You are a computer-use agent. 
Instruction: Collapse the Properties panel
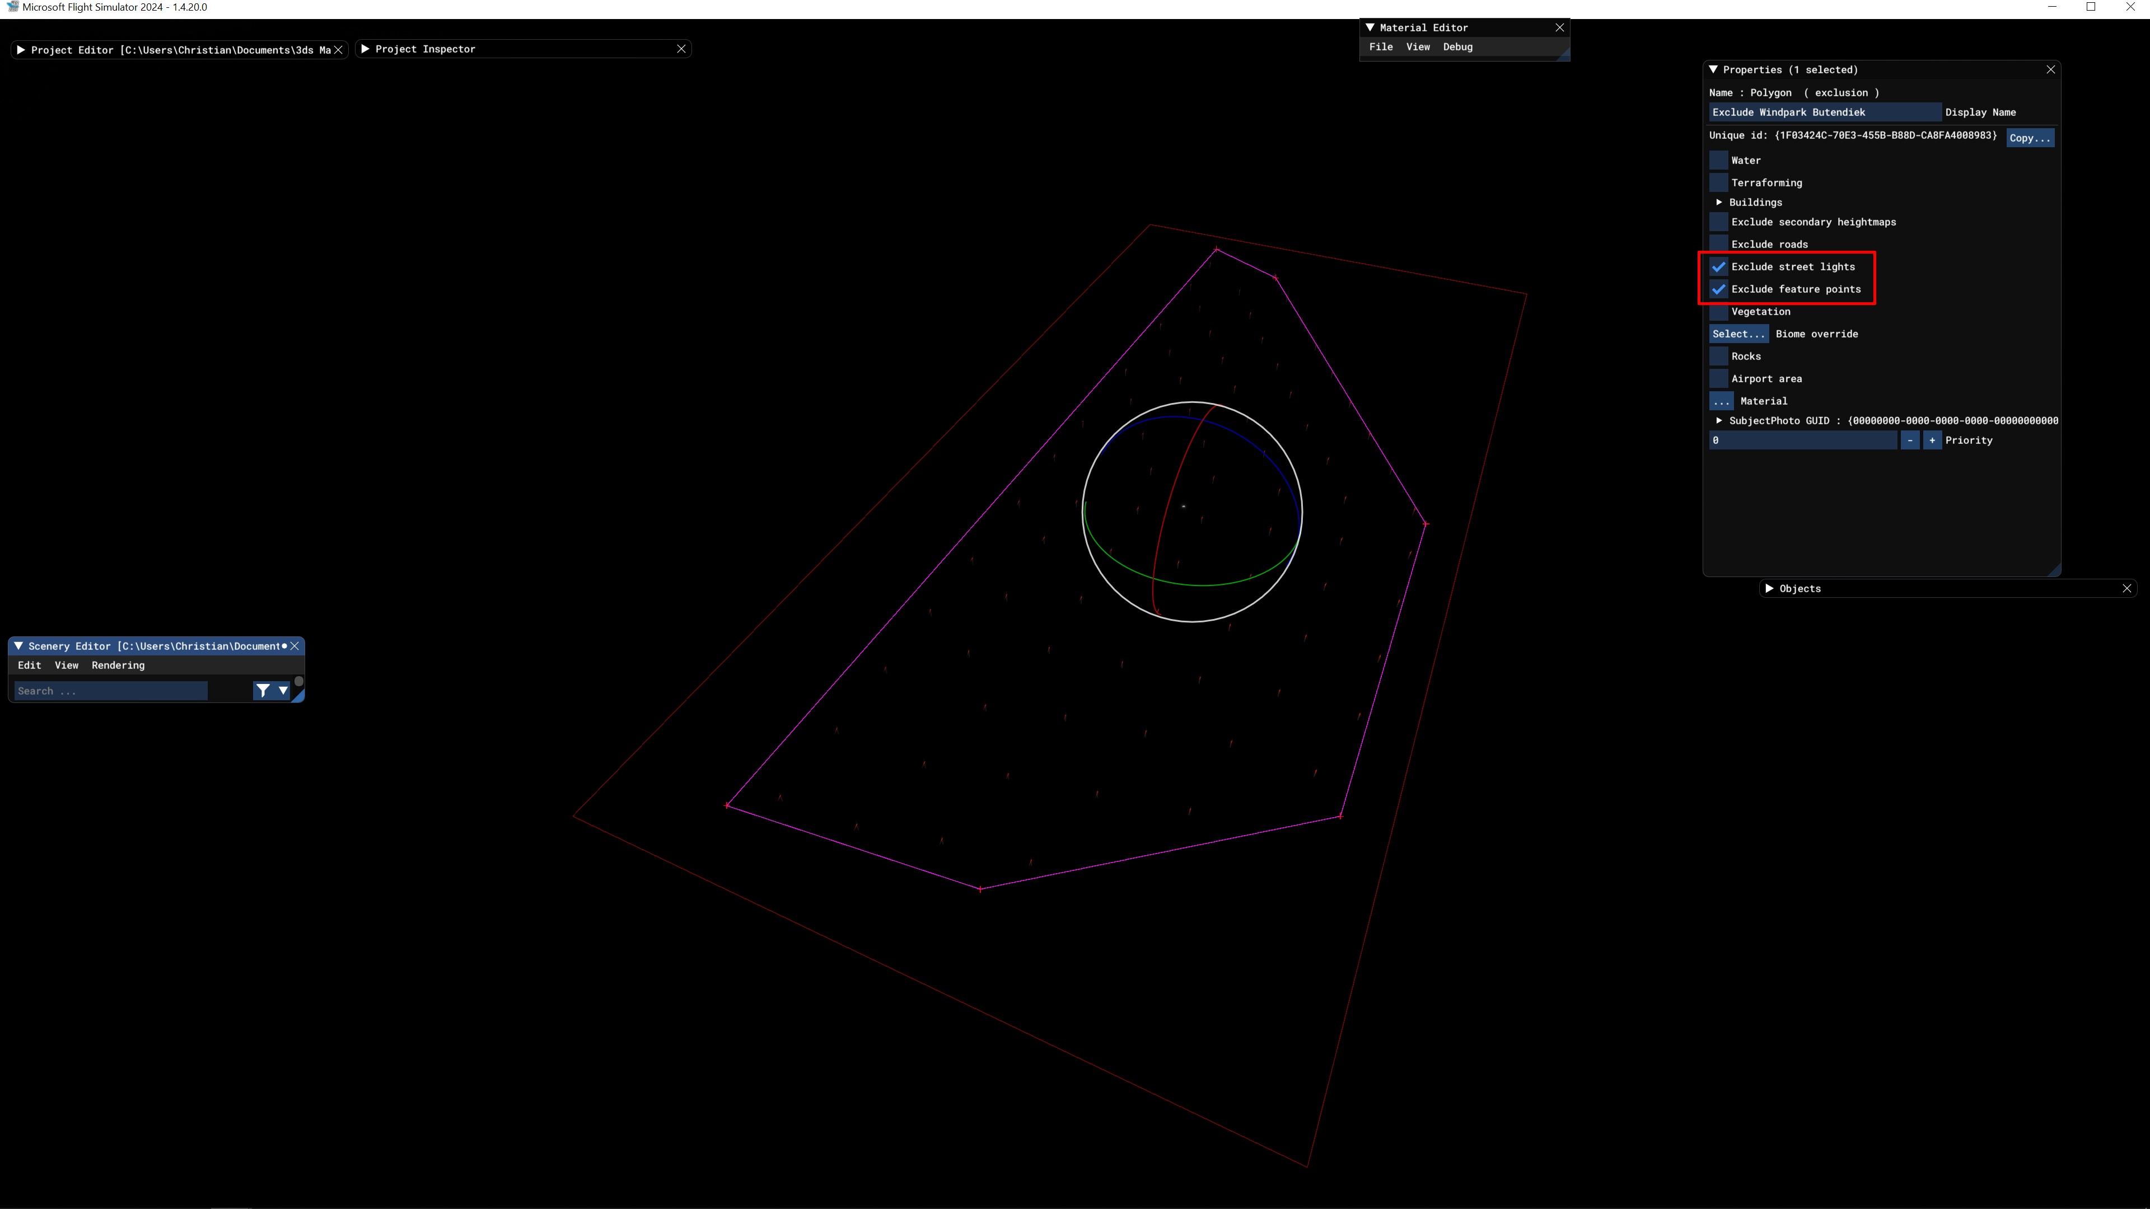point(1713,69)
